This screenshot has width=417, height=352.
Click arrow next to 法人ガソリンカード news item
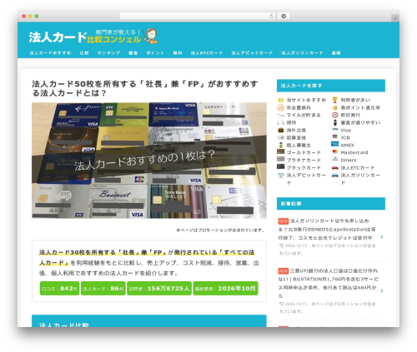pos(382,237)
